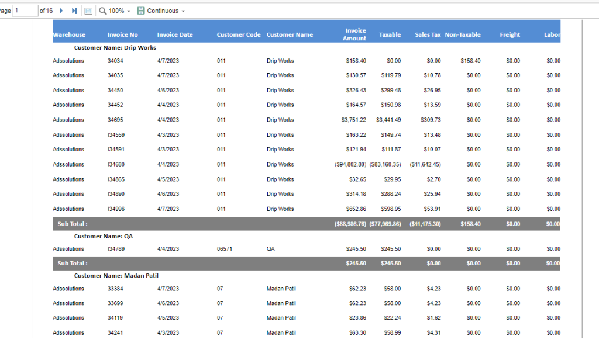Click the zoom magnifier icon
This screenshot has width=599, height=343.
point(102,11)
